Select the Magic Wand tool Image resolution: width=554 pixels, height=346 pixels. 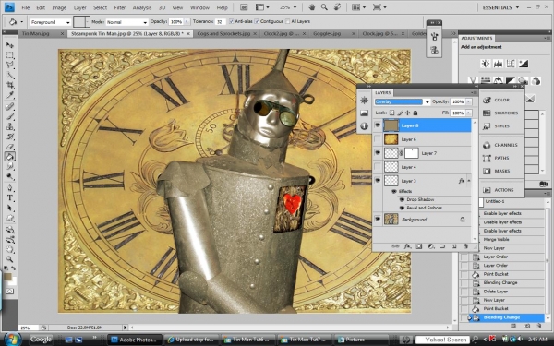9,75
